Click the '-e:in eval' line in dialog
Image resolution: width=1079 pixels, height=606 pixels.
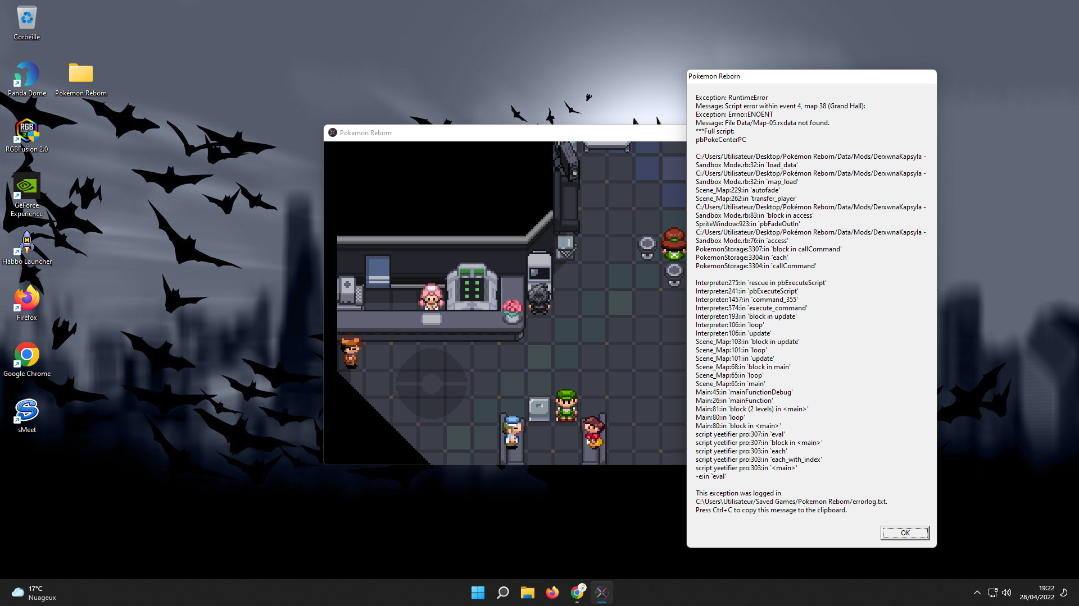pyautogui.click(x=710, y=476)
